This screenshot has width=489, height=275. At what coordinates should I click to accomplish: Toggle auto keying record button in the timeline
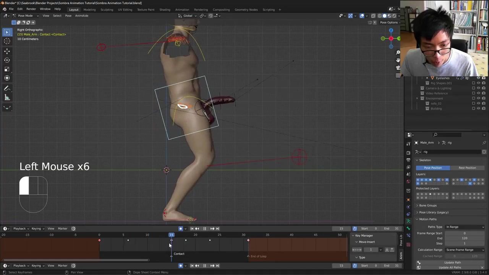tap(181, 229)
